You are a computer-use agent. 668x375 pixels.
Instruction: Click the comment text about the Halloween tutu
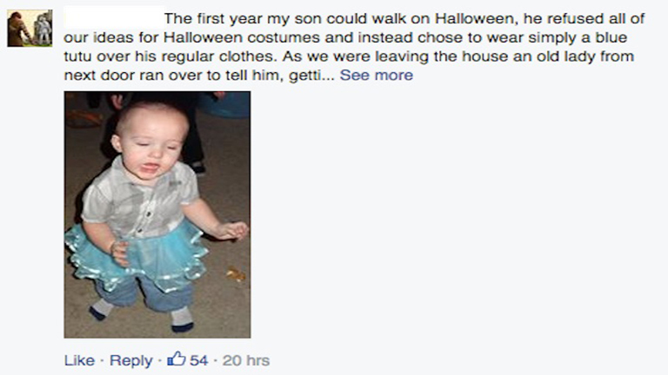(348, 47)
